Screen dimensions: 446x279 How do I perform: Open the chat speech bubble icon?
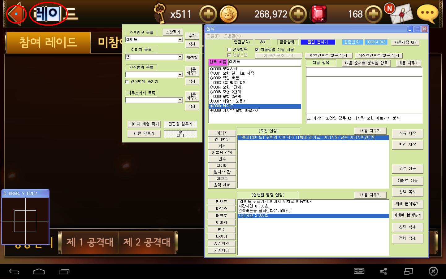tap(427, 14)
